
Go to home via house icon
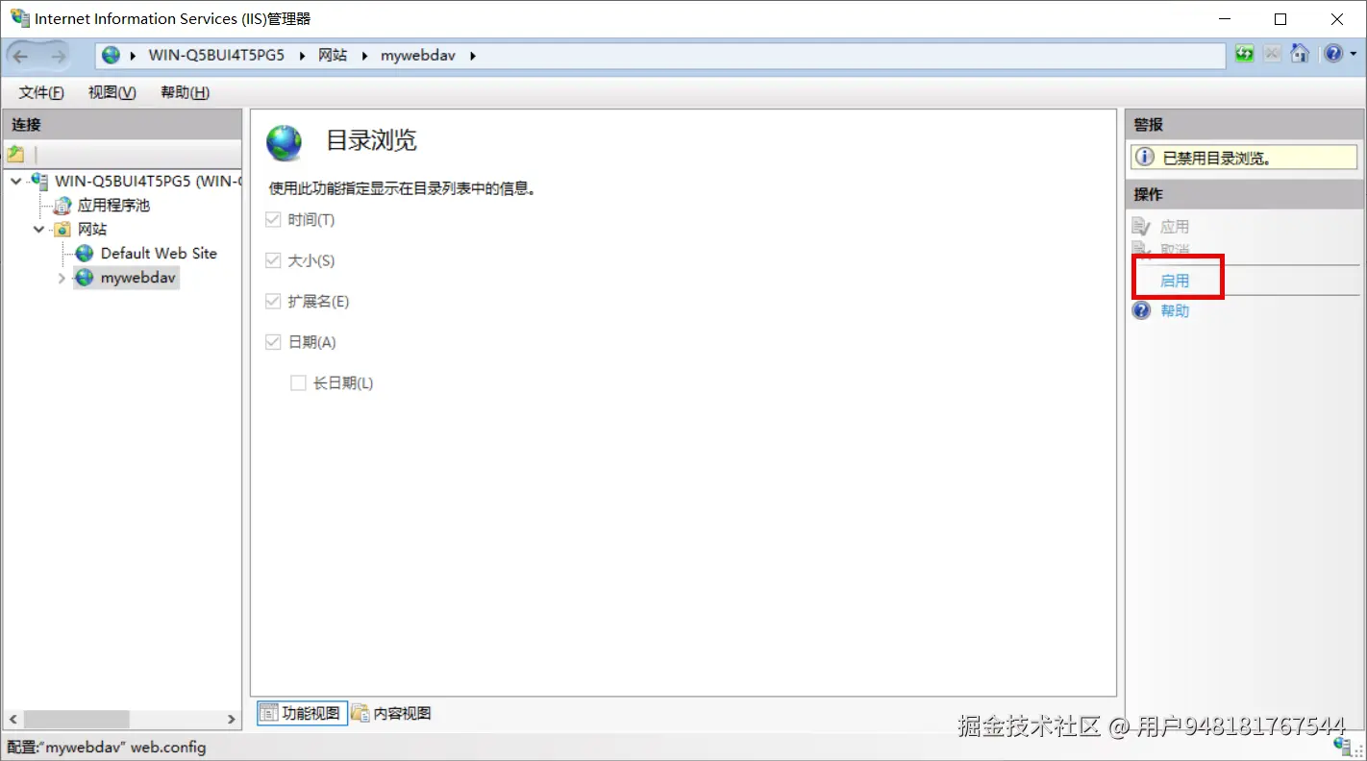tap(1300, 54)
